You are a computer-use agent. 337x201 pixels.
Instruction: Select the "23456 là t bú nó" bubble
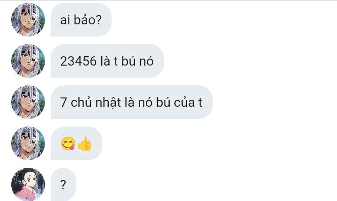tap(107, 61)
